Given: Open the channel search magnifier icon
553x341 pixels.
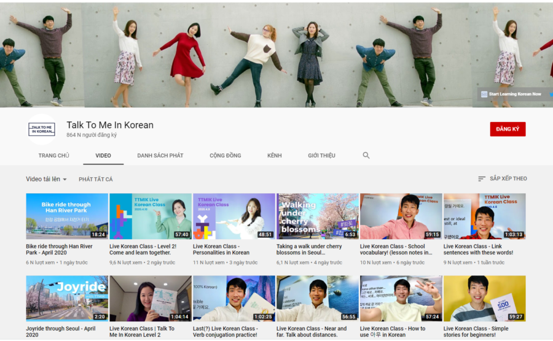Looking at the screenshot, I should click(x=366, y=155).
